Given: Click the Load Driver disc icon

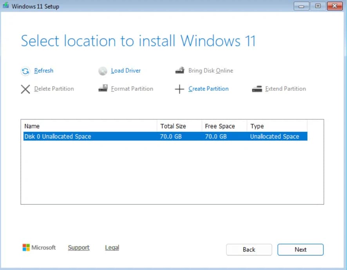Looking at the screenshot, I should click(103, 71).
